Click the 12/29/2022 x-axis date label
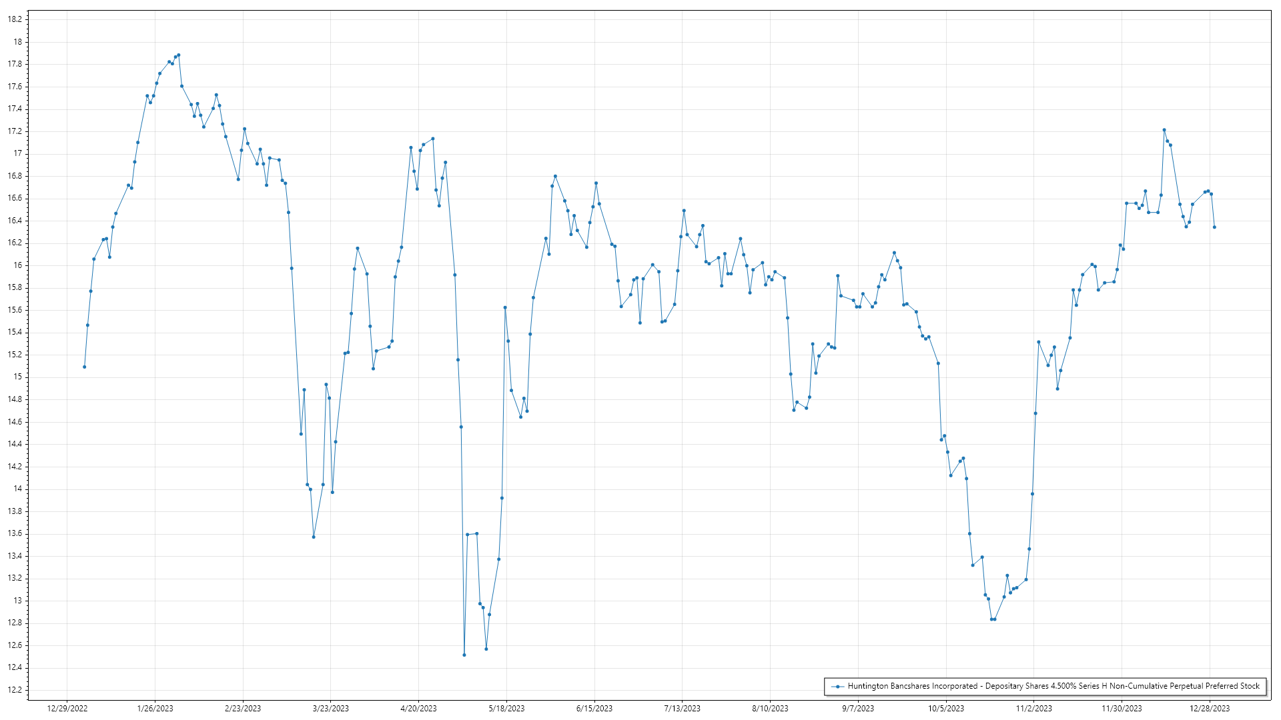Screen dimensions: 1281x720 point(67,709)
